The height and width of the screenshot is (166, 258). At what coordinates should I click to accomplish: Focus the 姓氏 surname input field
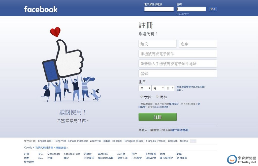point(158,44)
